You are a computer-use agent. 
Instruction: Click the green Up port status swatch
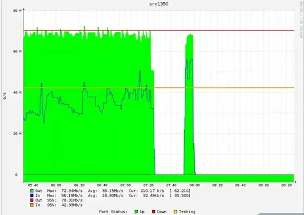(136, 212)
